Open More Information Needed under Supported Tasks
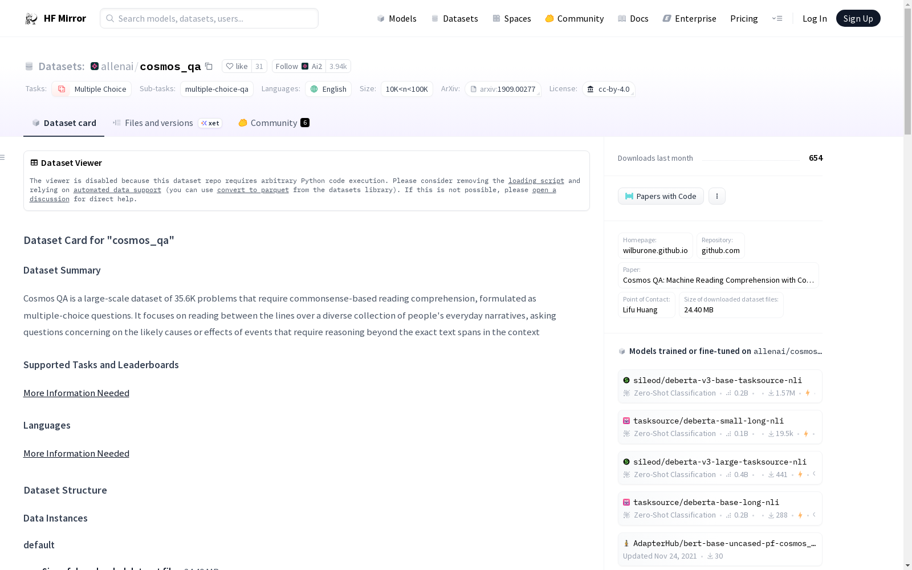912x570 pixels. (76, 393)
